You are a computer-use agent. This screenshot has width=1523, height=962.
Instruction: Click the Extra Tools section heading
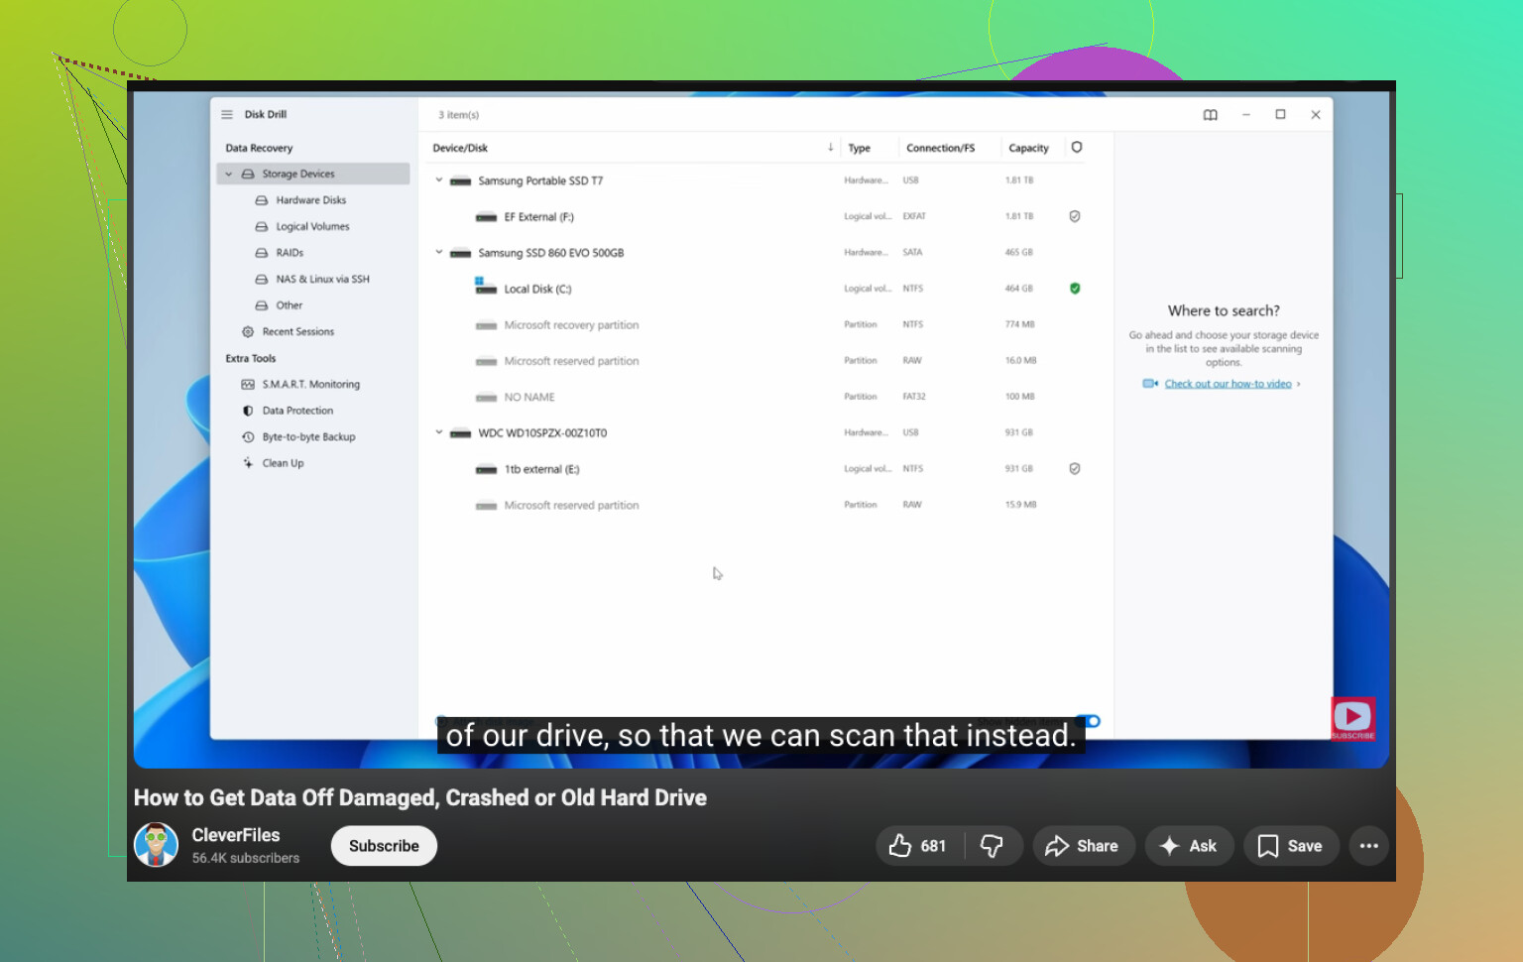point(251,359)
